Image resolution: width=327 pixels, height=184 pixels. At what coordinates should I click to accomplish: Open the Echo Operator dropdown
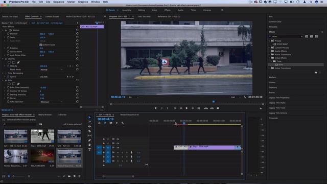[51, 102]
